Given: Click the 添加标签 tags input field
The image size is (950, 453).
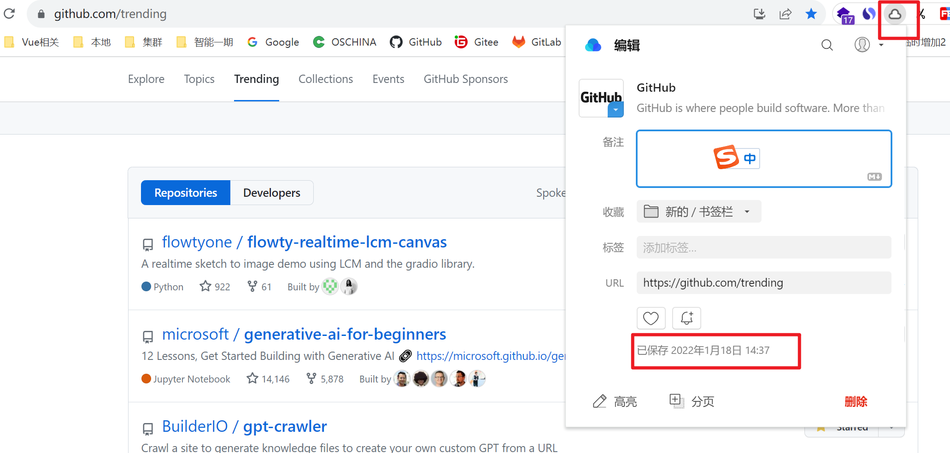Looking at the screenshot, I should click(763, 247).
